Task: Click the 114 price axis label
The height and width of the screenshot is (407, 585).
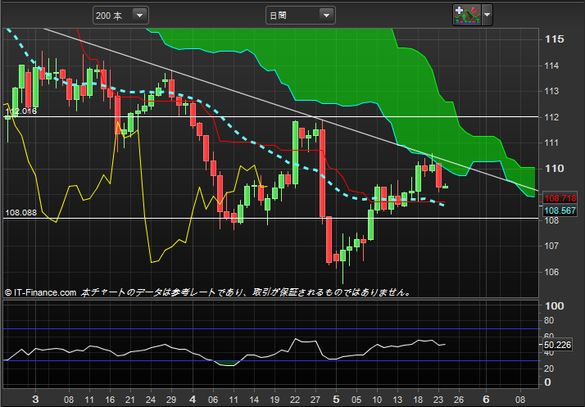Action: [551, 66]
